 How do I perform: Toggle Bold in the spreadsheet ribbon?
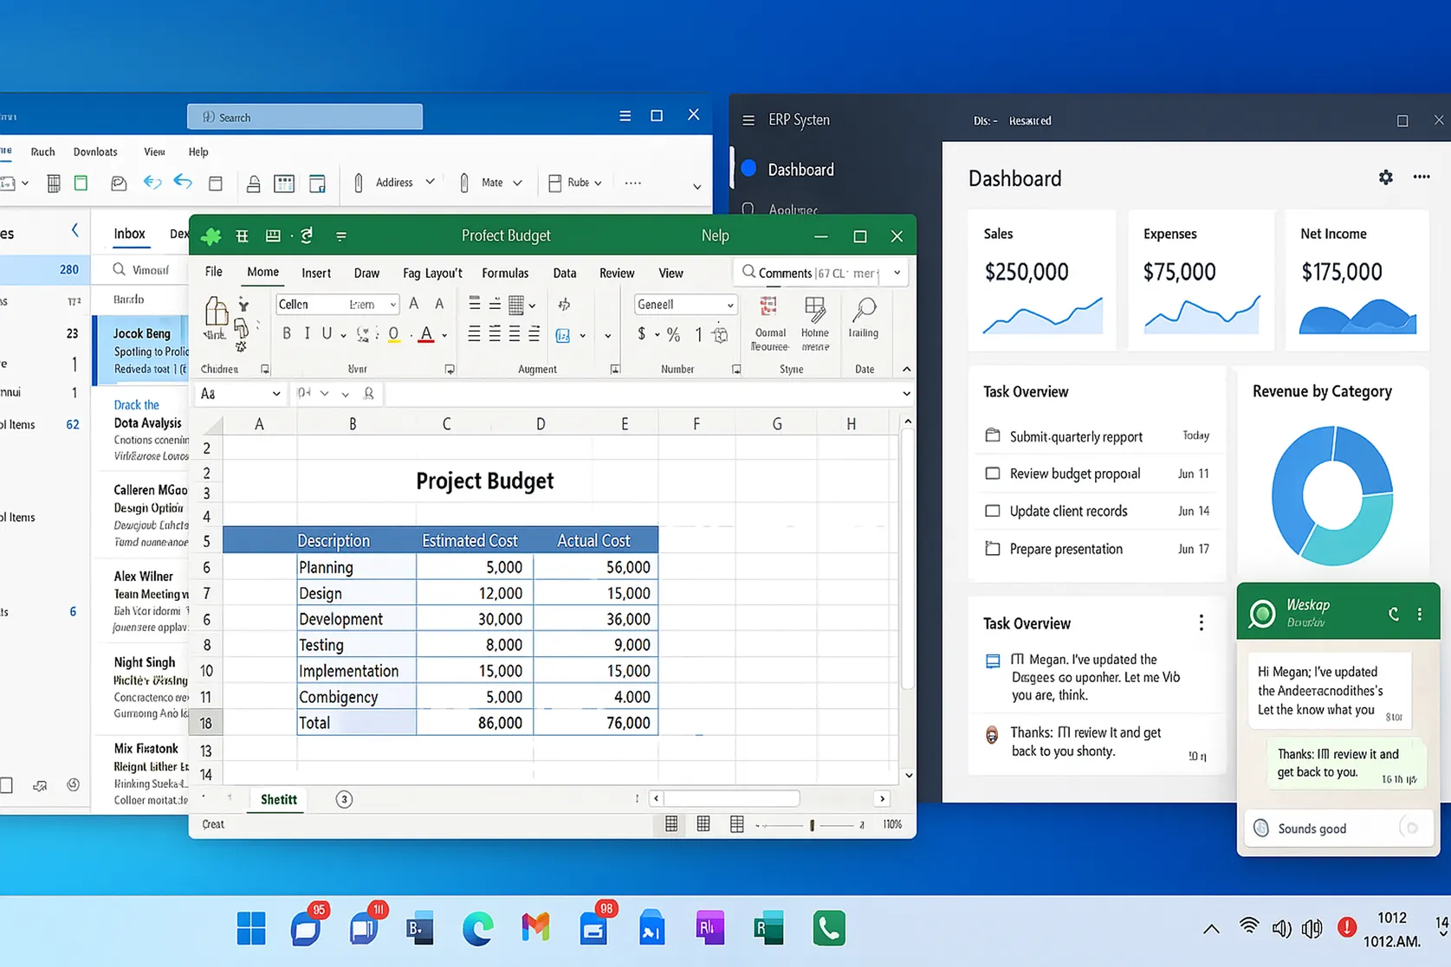tap(287, 334)
